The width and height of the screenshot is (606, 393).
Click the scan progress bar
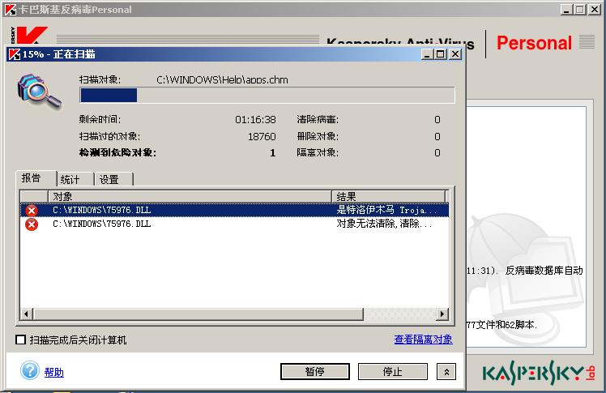coord(267,95)
